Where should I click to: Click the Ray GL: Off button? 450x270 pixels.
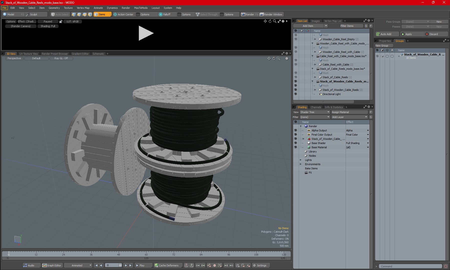tap(61, 58)
